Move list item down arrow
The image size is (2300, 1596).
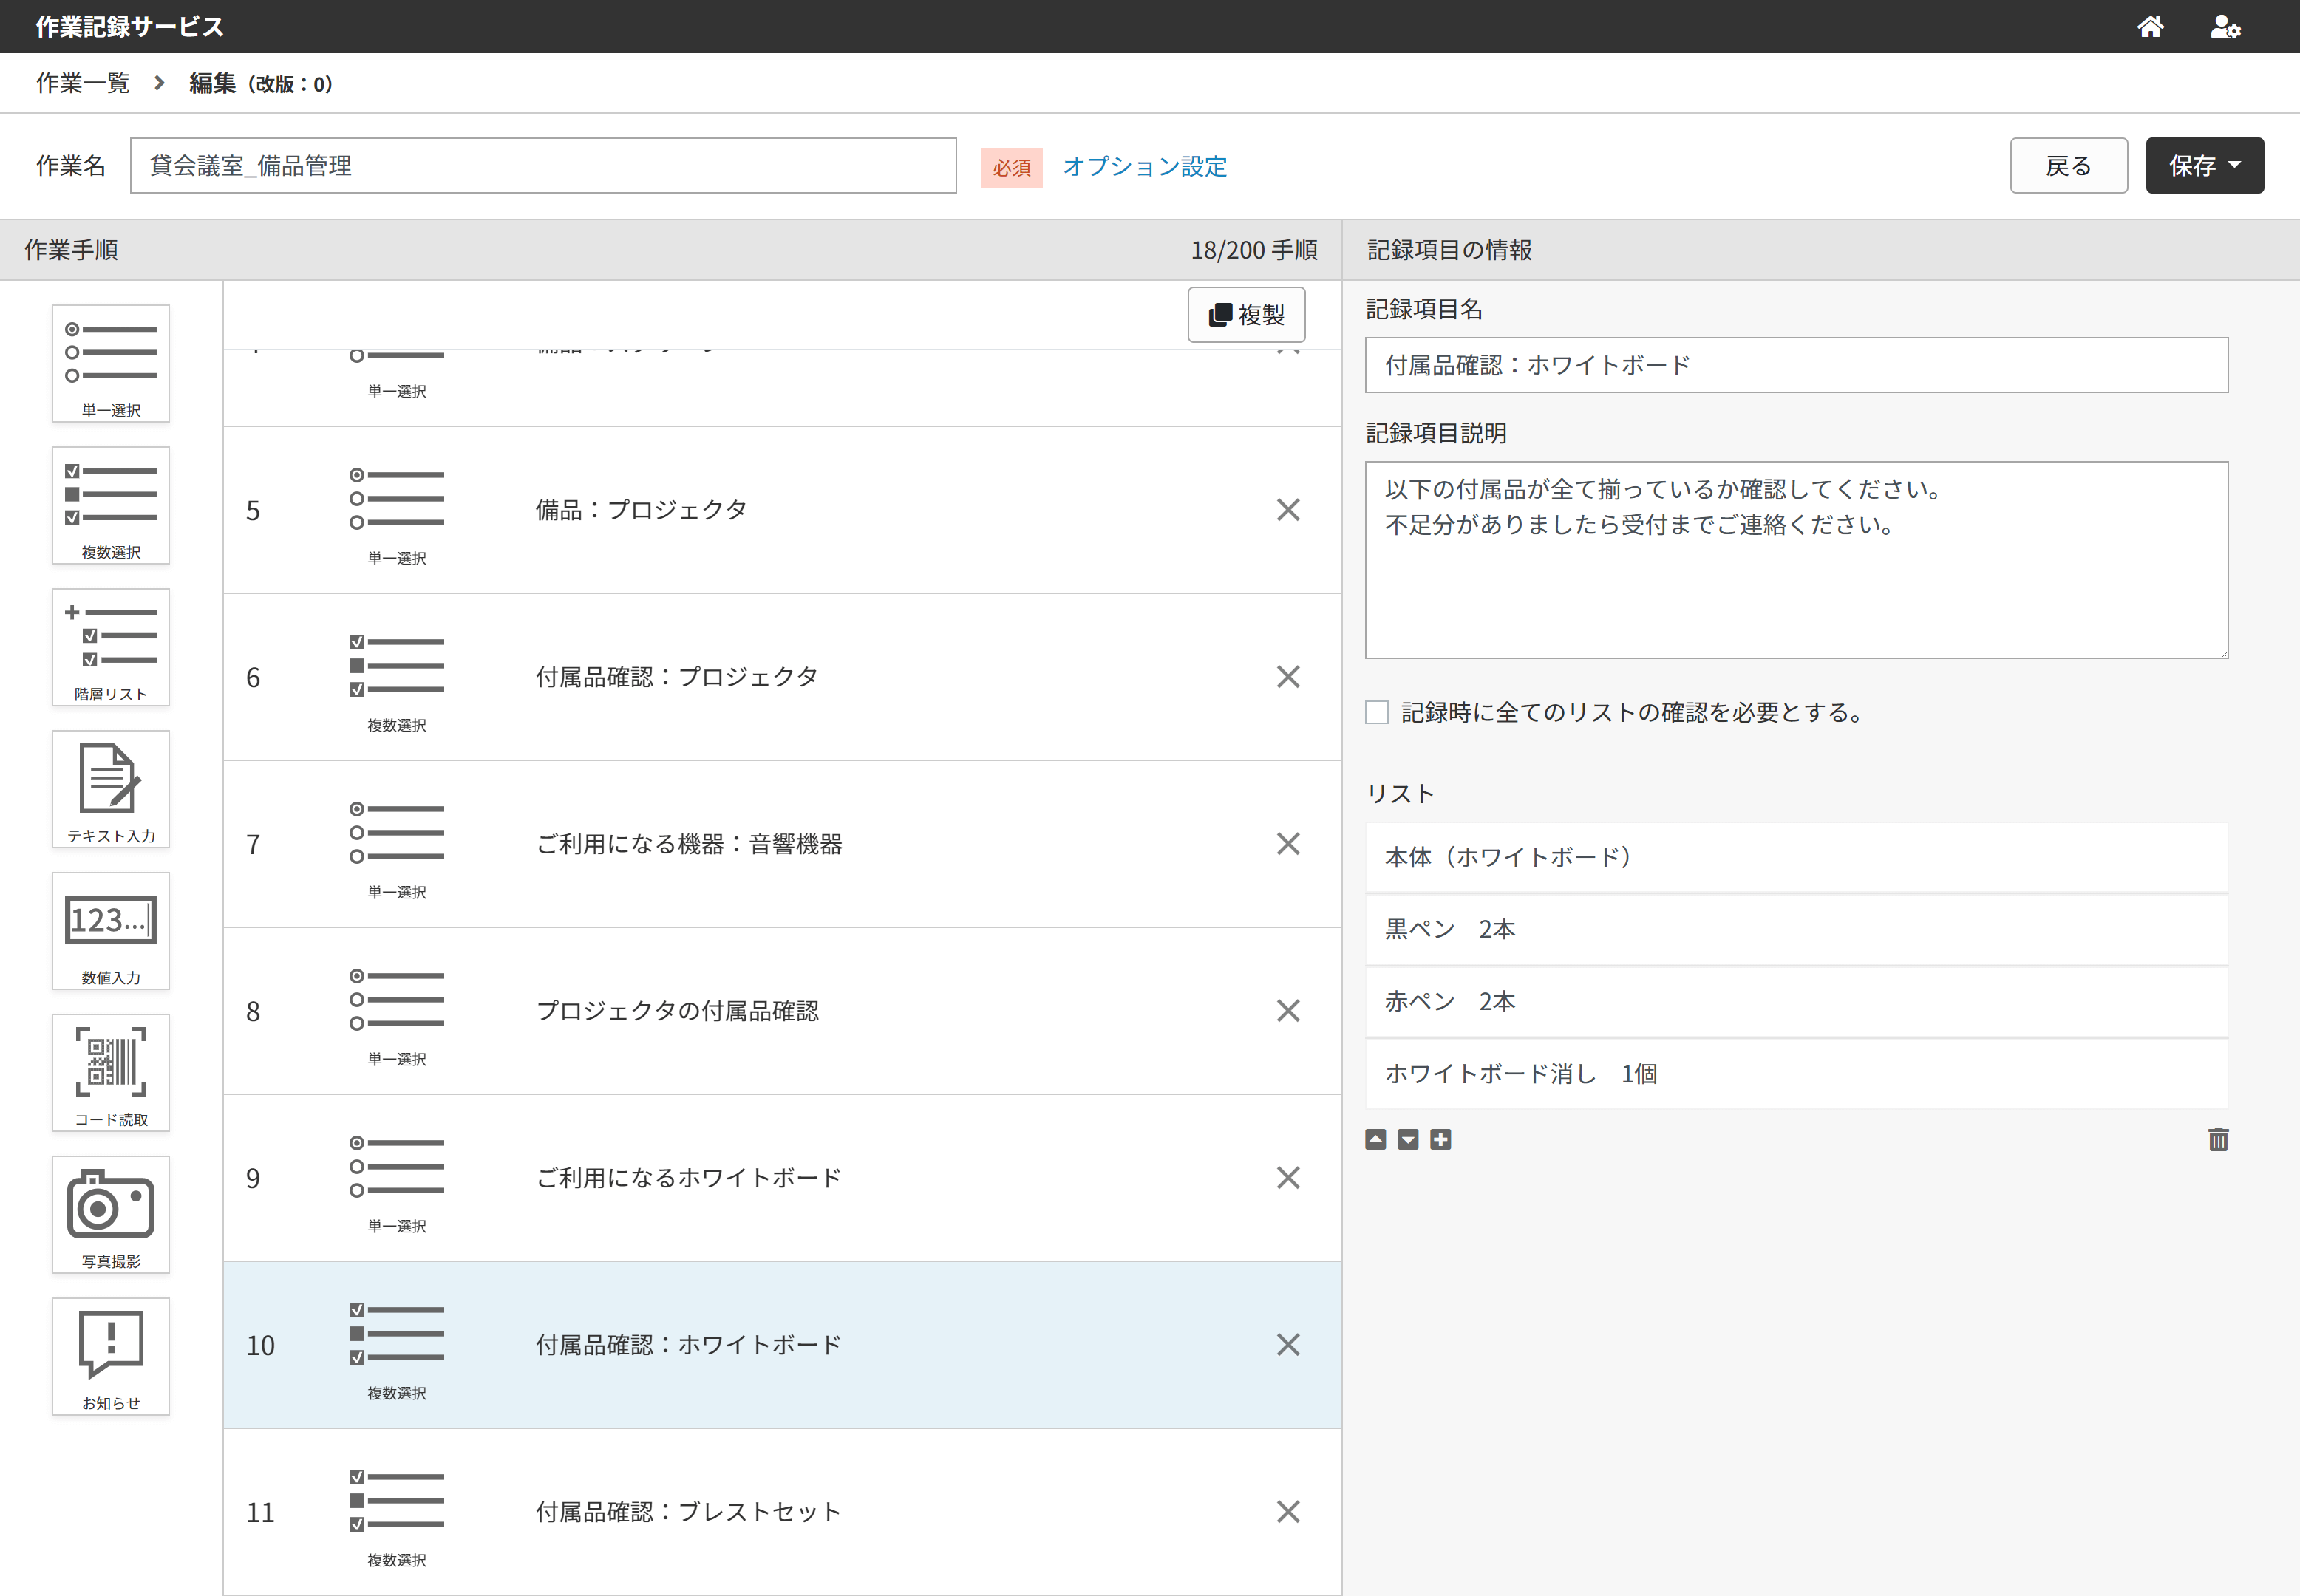(x=1408, y=1140)
